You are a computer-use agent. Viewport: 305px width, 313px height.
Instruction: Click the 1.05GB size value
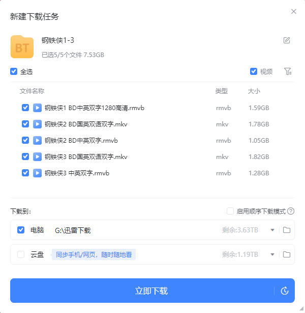tap(259, 141)
